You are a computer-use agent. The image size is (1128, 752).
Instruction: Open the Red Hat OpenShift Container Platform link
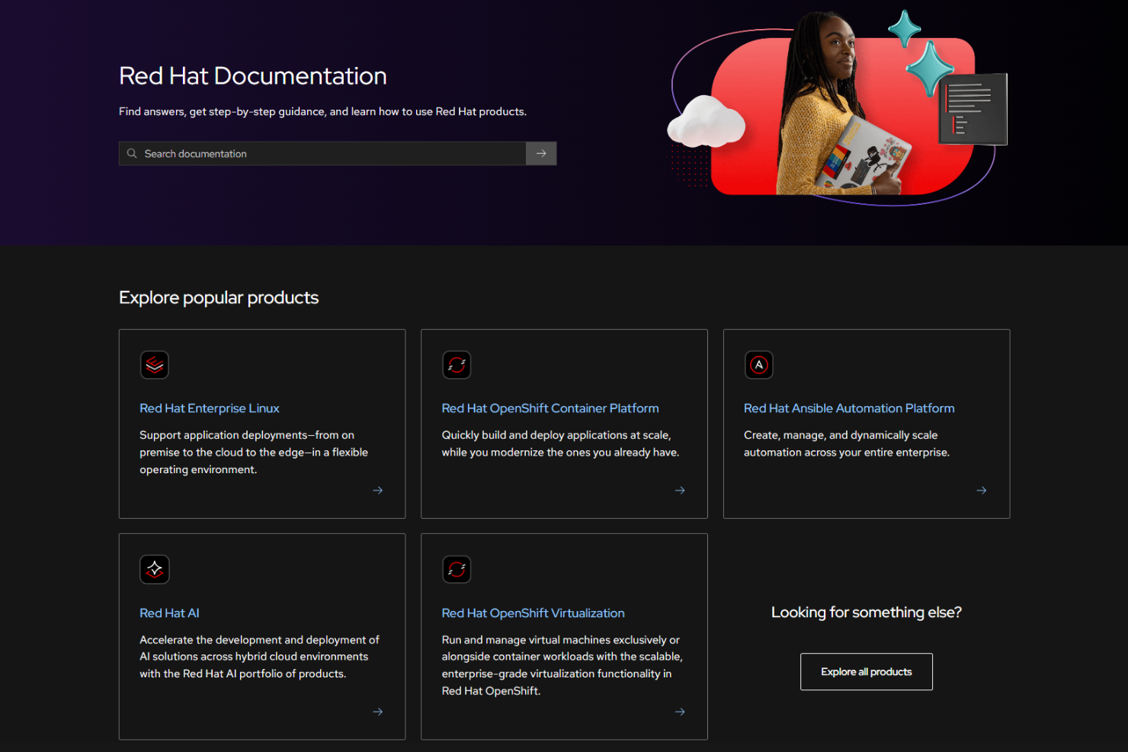[550, 408]
